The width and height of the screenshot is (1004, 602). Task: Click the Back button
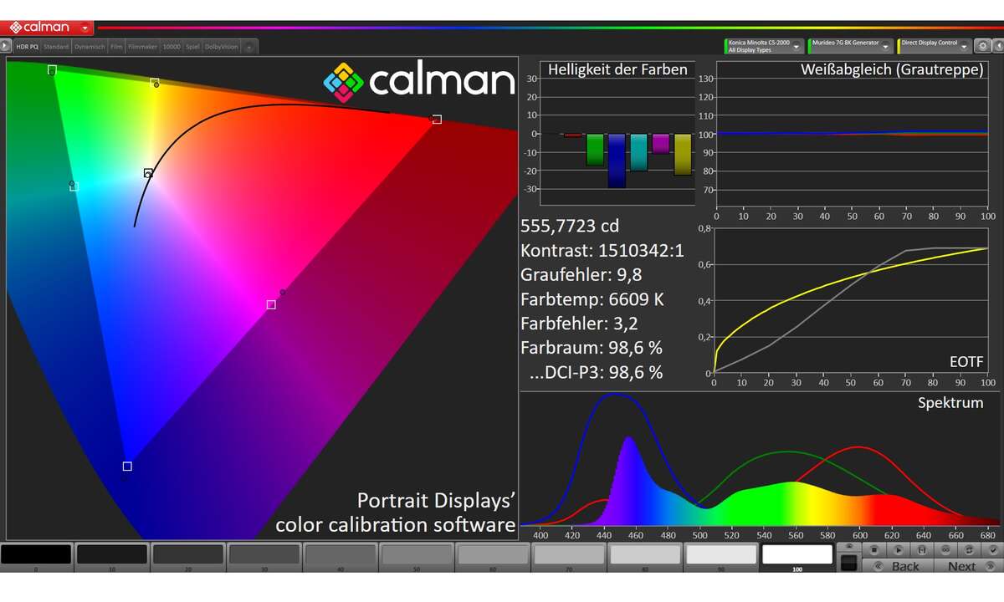[x=897, y=566]
